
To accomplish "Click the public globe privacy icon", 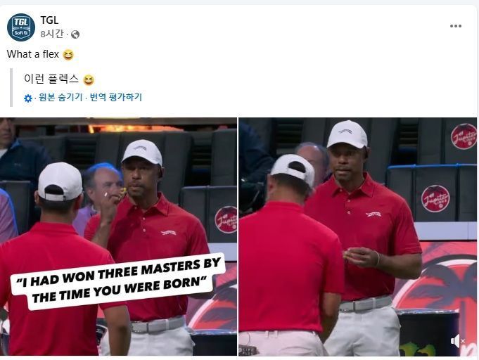I will pyautogui.click(x=75, y=34).
